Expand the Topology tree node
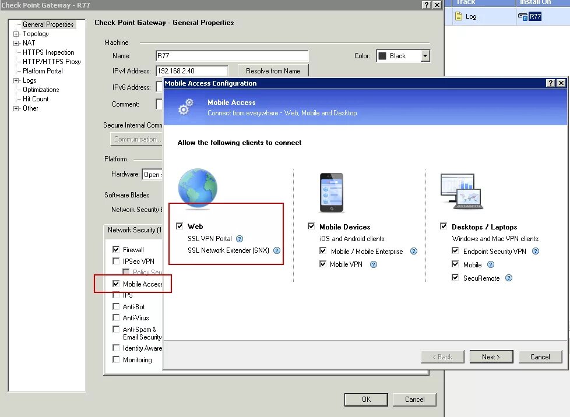The image size is (570, 417). point(16,34)
